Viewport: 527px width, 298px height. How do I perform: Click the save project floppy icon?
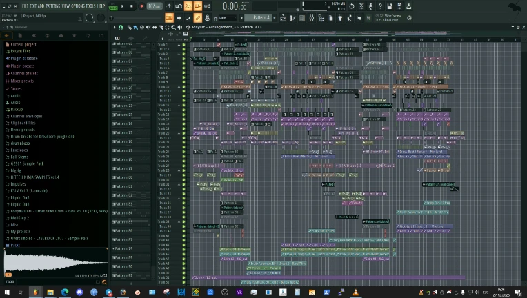click(x=390, y=6)
